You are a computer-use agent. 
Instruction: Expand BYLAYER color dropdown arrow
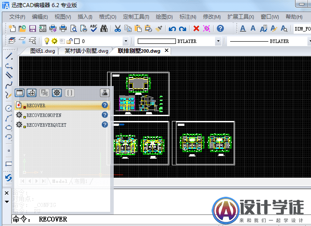pyautogui.click(x=218, y=41)
